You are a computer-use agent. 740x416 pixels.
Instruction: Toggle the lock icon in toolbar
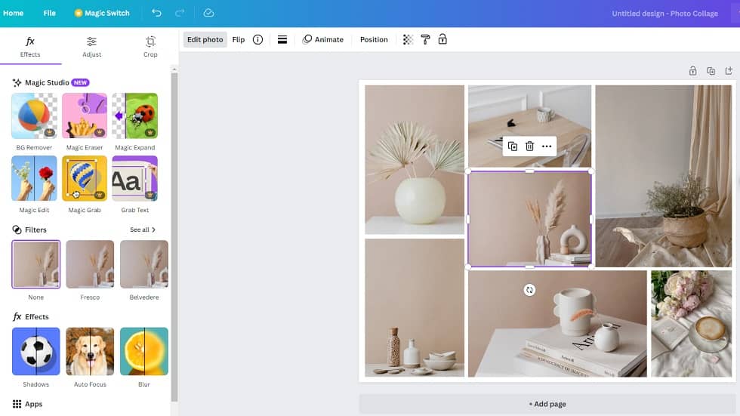442,39
